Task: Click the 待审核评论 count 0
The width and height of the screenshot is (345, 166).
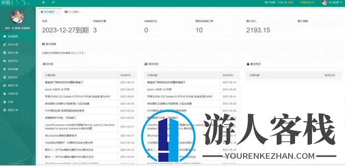Action: tap(146, 30)
